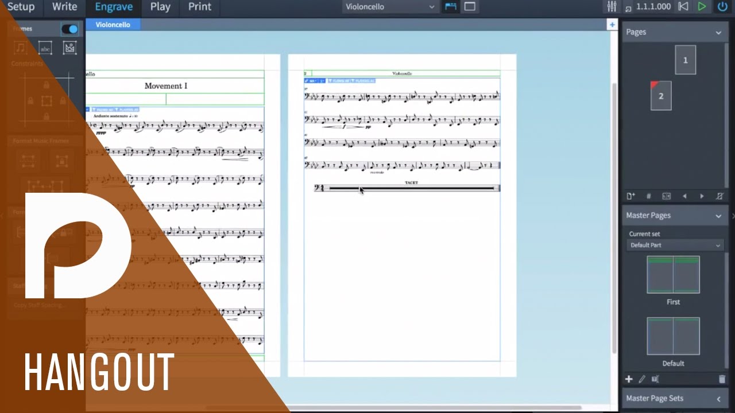
Task: Click the Insert Master Page Change icon
Action: pos(666,196)
